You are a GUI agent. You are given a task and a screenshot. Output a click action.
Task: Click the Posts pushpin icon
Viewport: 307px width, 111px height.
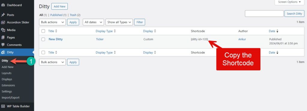3,15
